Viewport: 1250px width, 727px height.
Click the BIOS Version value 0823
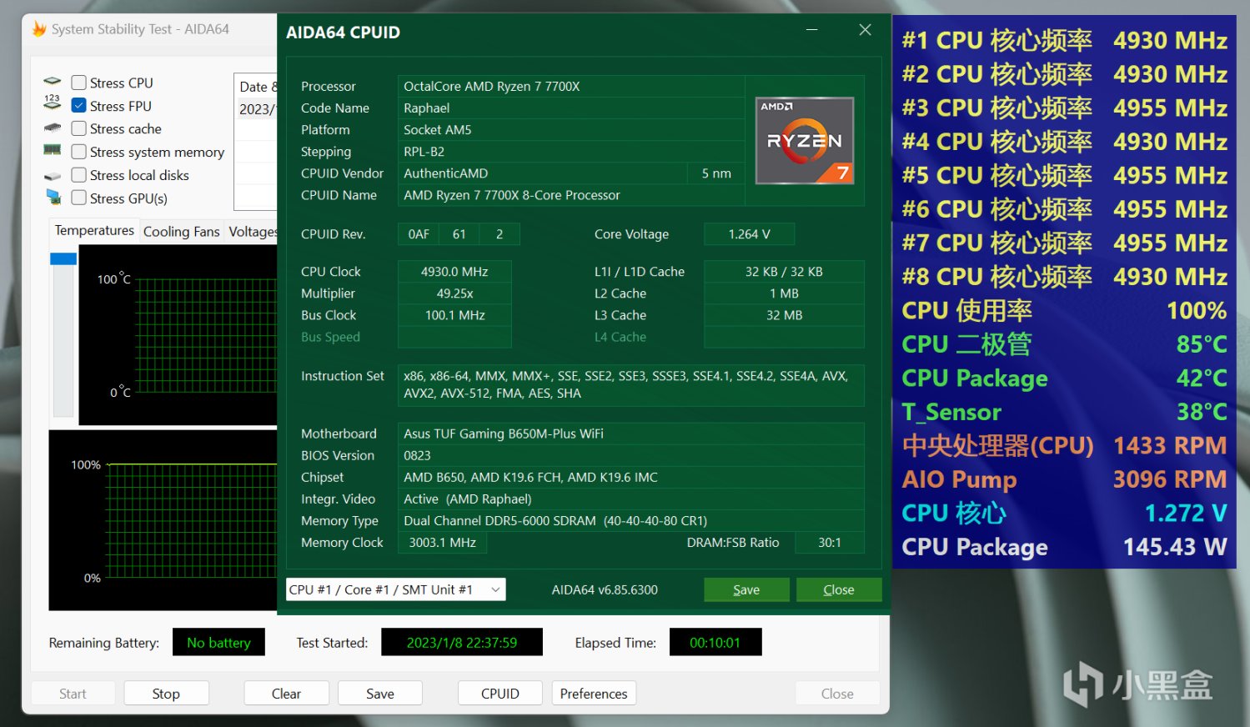(x=631, y=454)
